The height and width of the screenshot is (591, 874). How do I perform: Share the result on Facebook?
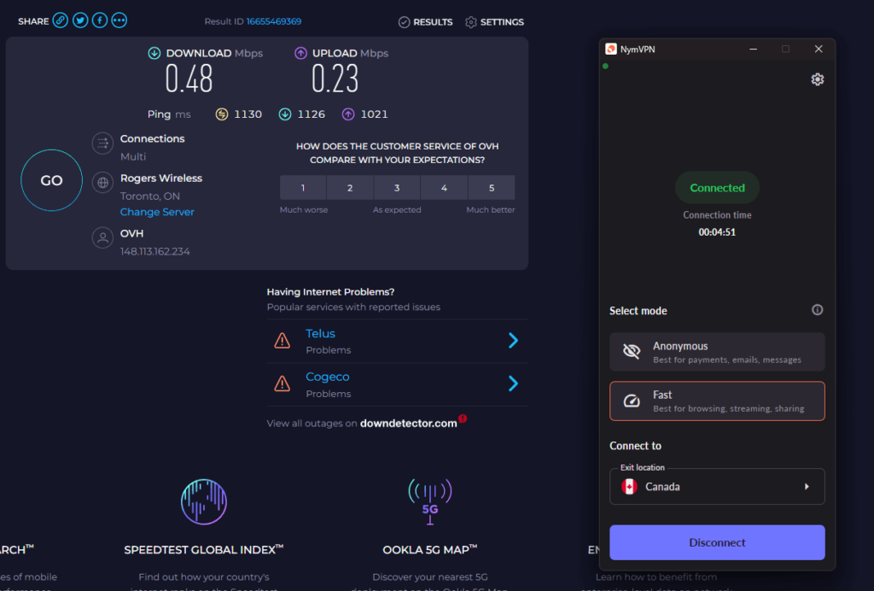[x=99, y=20]
